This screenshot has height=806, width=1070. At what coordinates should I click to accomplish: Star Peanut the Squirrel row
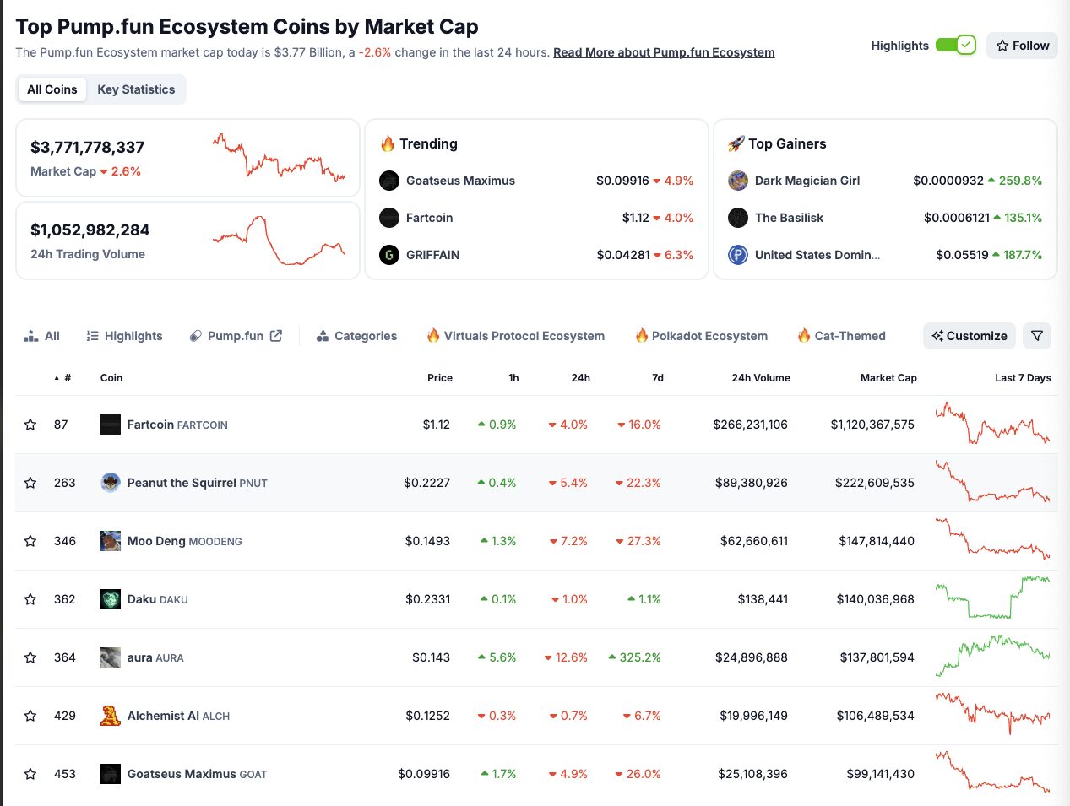[x=30, y=483]
